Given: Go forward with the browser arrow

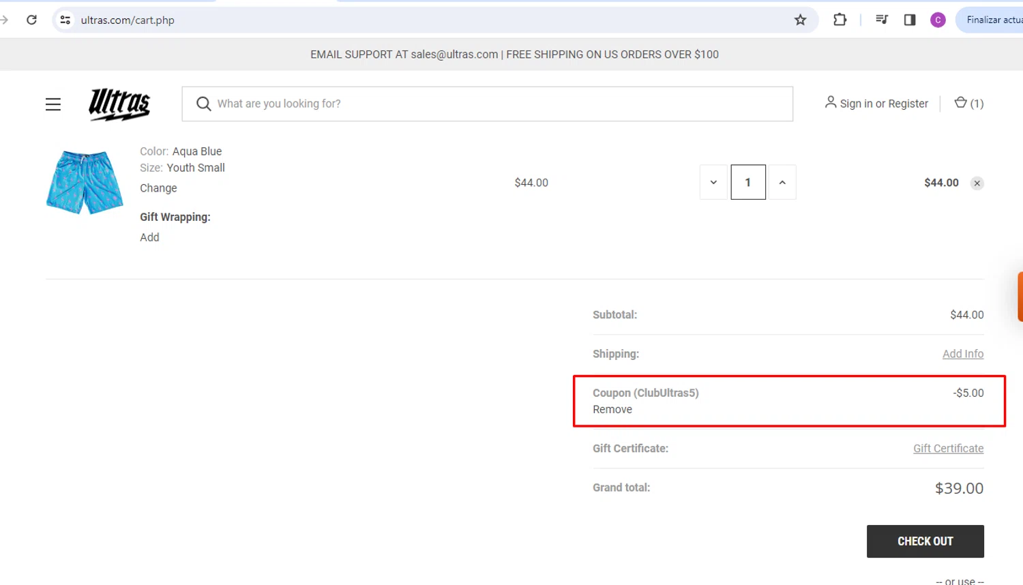Looking at the screenshot, I should pos(4,20).
